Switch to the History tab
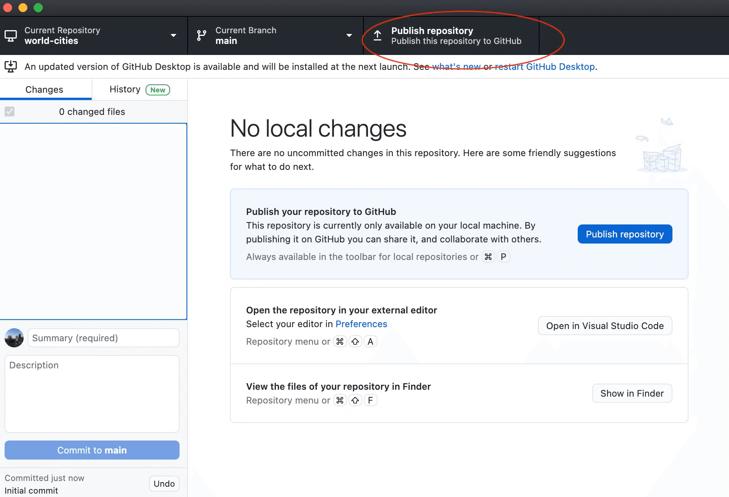 140,89
